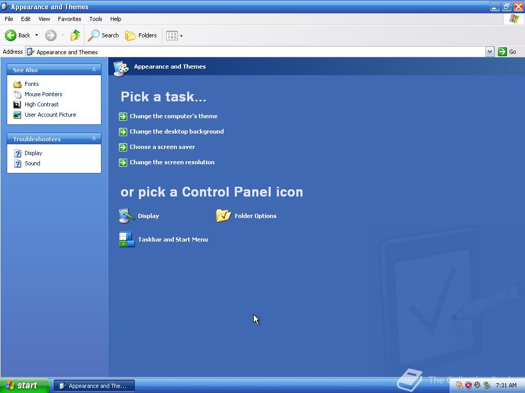Image resolution: width=525 pixels, height=393 pixels.
Task: Open the Display control panel label
Action: [x=148, y=216]
